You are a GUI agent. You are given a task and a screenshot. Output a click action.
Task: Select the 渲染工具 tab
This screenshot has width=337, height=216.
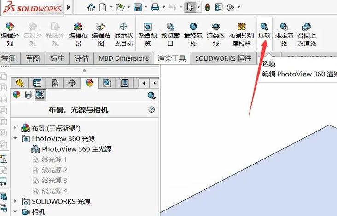(172, 58)
